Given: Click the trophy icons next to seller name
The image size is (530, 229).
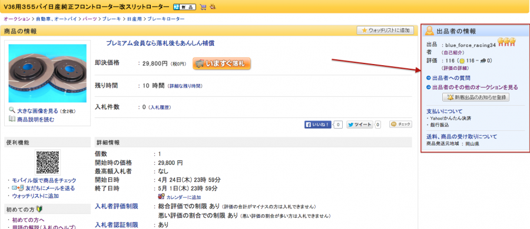Looking at the screenshot, I should [506, 42].
